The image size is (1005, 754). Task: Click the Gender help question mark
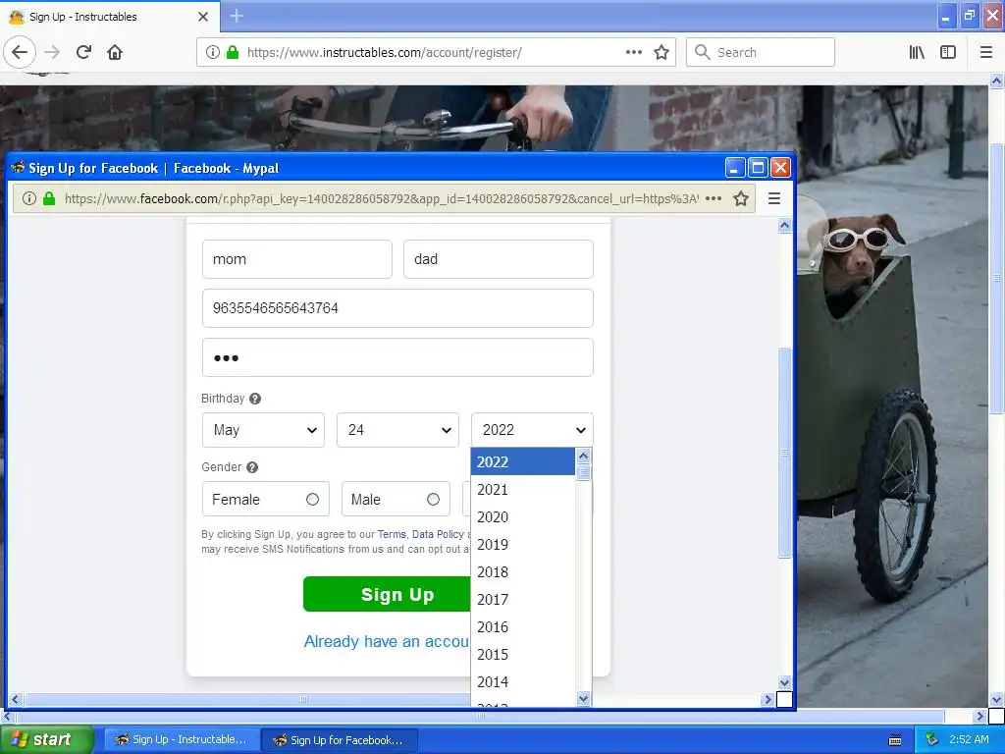252,467
